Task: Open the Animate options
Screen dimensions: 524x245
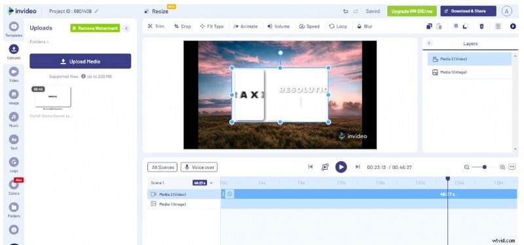Action: point(246,26)
